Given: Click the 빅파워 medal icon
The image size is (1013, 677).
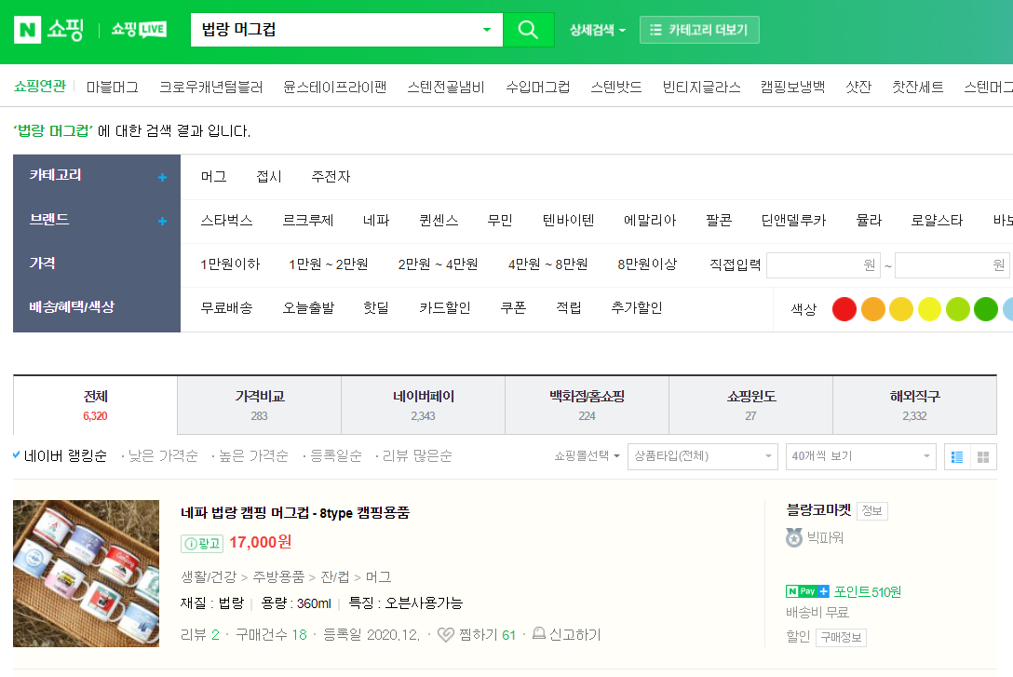Looking at the screenshot, I should (794, 537).
